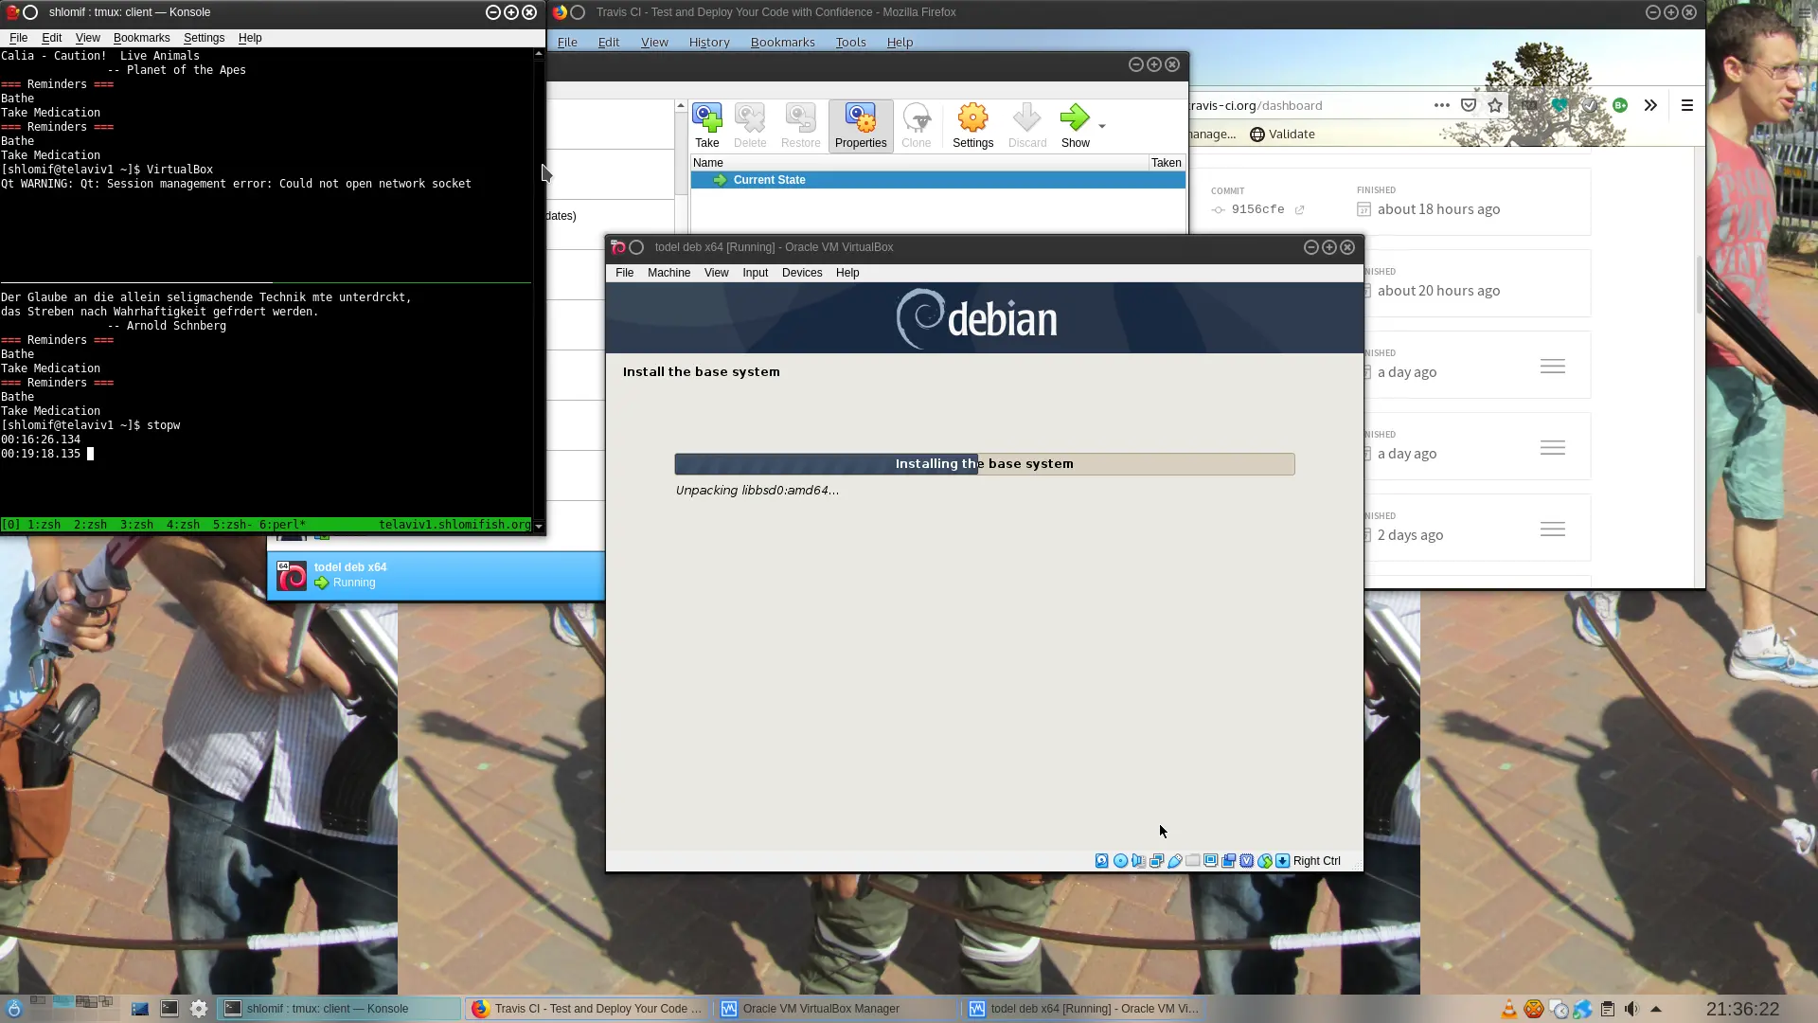Open Konsole Settings menu
This screenshot has height=1023, width=1818.
click(204, 38)
